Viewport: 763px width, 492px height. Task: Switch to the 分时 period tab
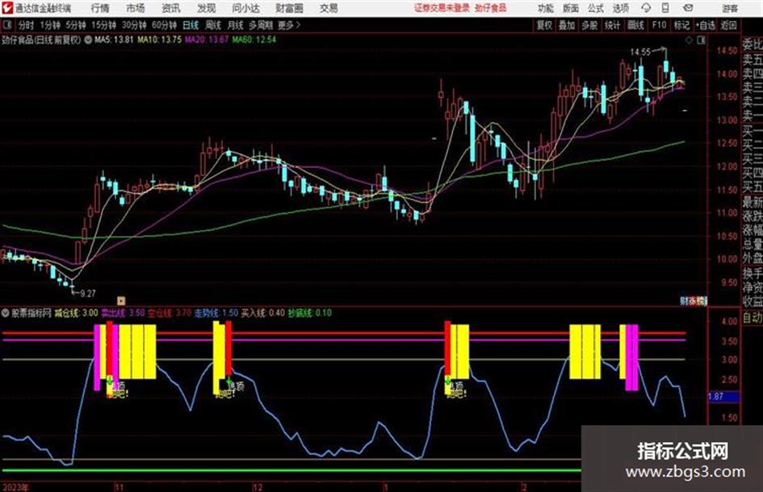click(x=26, y=25)
